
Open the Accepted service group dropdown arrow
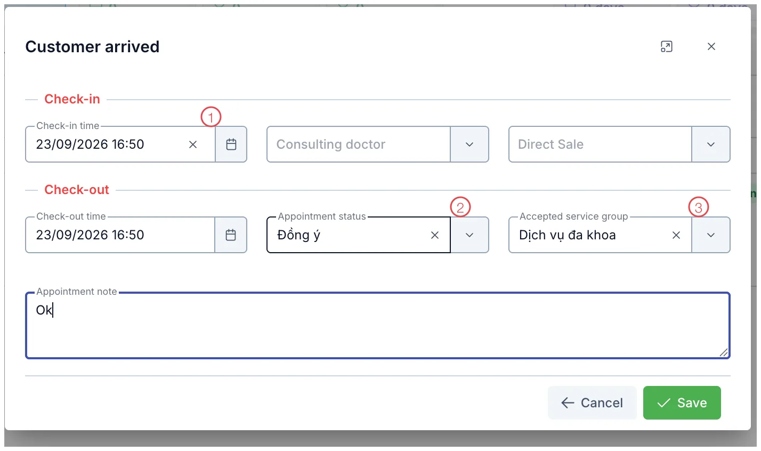point(711,235)
